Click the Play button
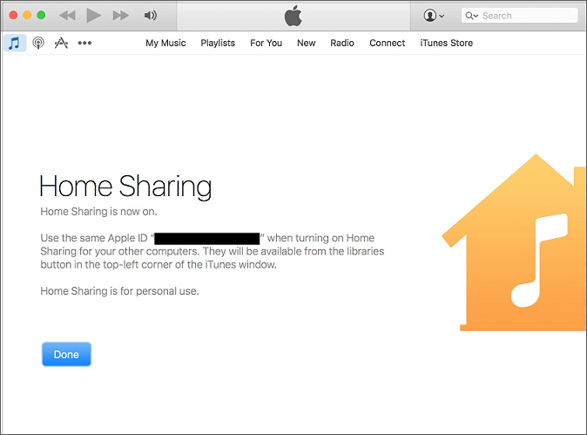The image size is (587, 435). (94, 16)
